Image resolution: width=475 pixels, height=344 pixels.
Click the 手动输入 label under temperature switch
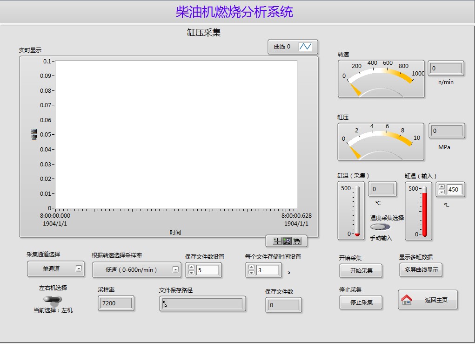381,238
